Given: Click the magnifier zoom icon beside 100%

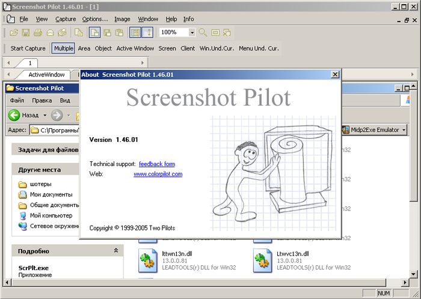Looking at the screenshot, I should click(x=203, y=32).
